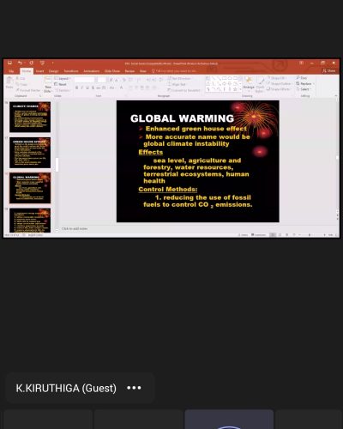Open the more options for K.KIRUTHIGA (Guest)
This screenshot has width=343, height=429.
point(134,388)
